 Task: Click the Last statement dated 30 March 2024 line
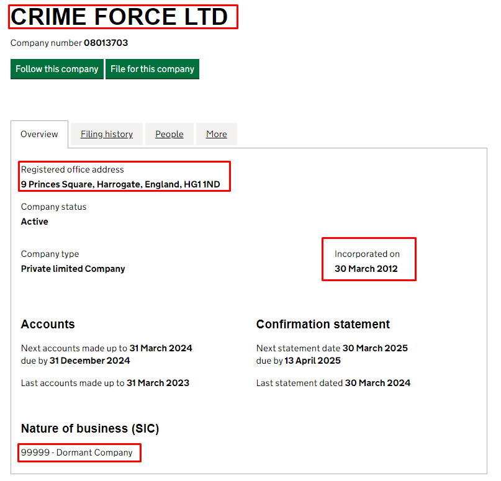pyautogui.click(x=333, y=383)
